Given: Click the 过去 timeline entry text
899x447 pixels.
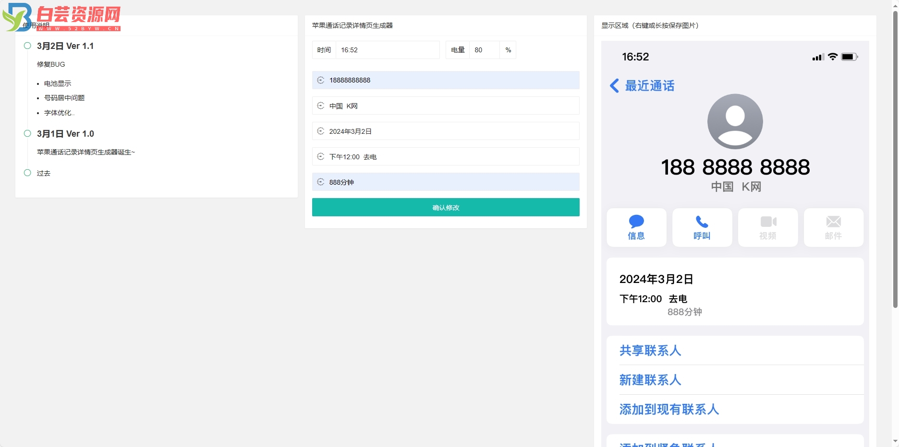Looking at the screenshot, I should (44, 173).
